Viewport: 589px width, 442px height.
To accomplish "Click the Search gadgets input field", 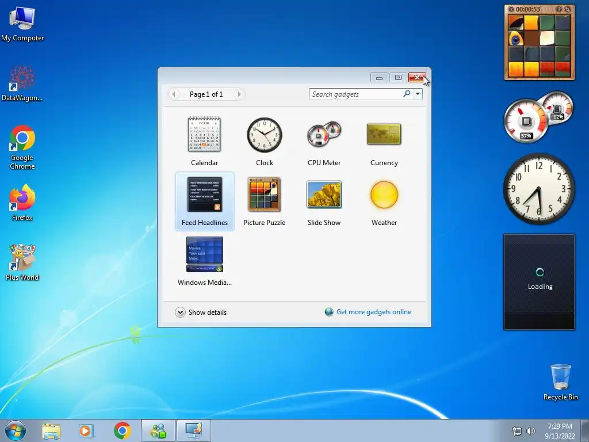I will (355, 94).
